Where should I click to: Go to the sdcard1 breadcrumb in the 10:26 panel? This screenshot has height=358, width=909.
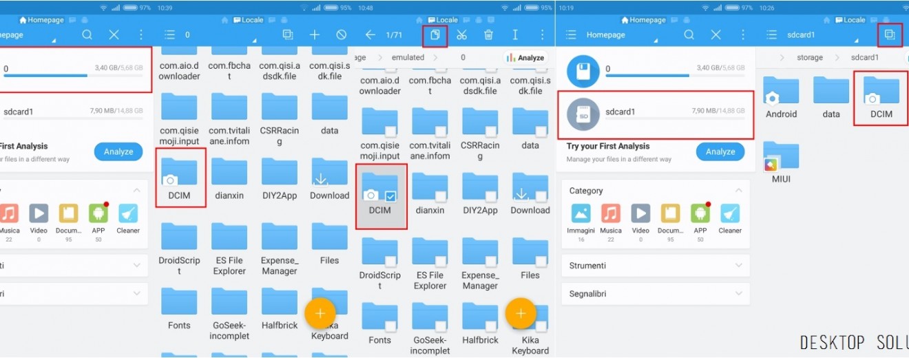pos(865,58)
